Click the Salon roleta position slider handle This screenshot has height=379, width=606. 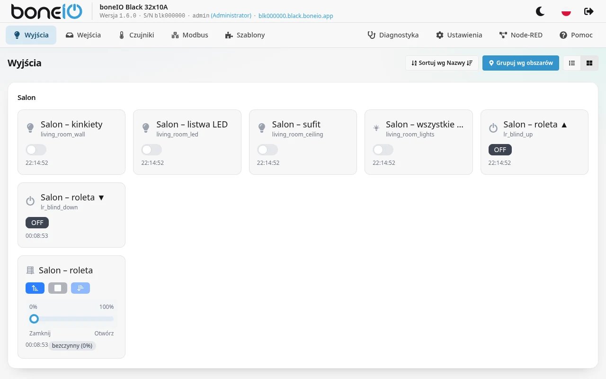point(34,319)
